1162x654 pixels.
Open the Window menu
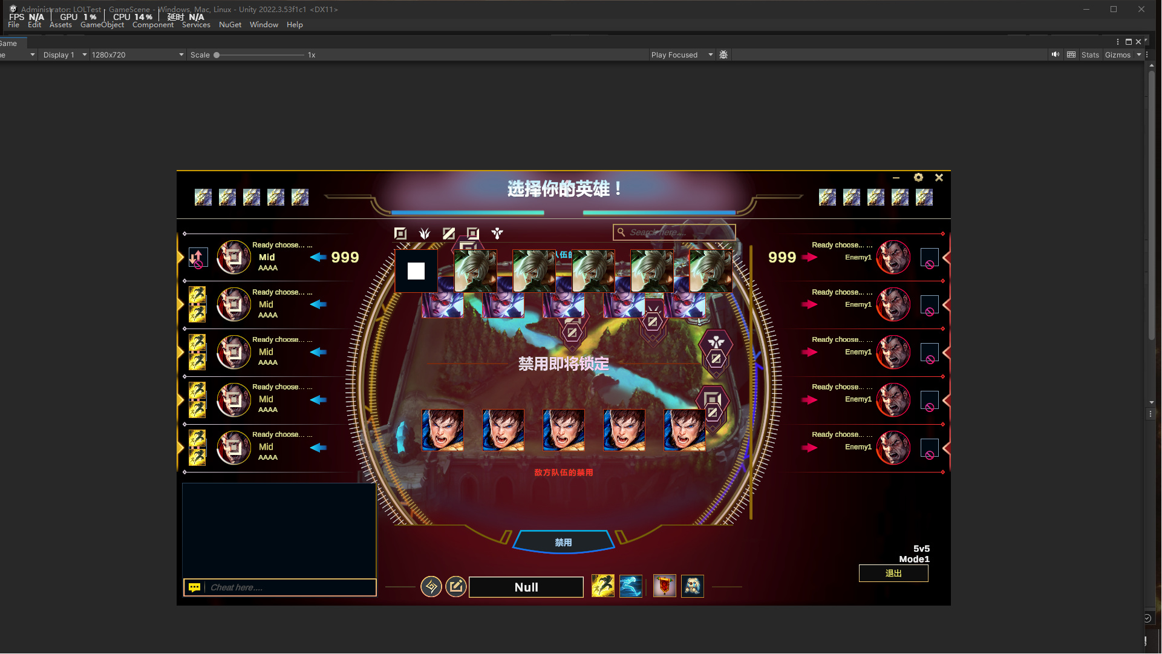[264, 25]
